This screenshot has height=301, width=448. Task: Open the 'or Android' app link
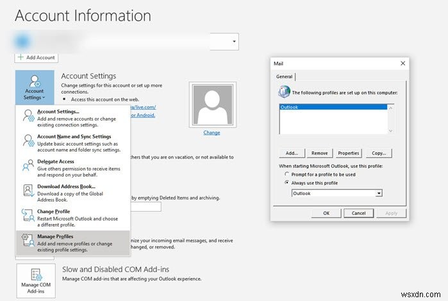coord(143,115)
